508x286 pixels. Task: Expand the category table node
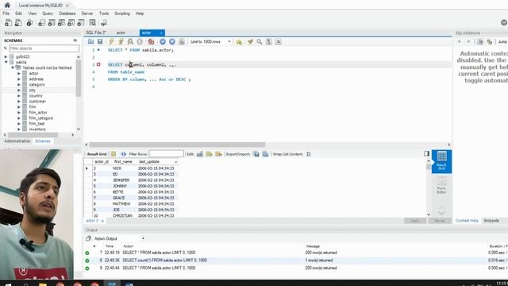pyautogui.click(x=19, y=85)
